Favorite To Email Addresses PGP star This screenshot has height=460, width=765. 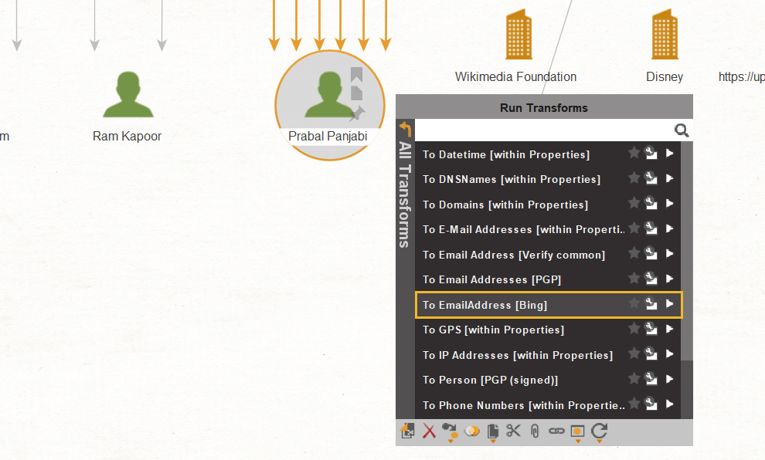coord(634,279)
